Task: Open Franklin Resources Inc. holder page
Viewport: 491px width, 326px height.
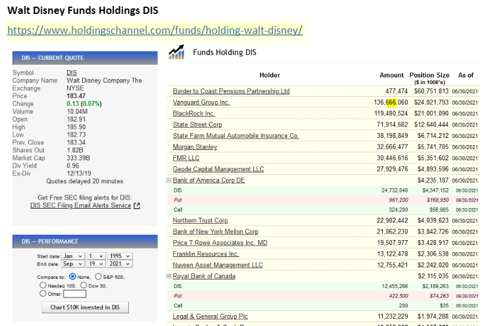Action: (206, 254)
